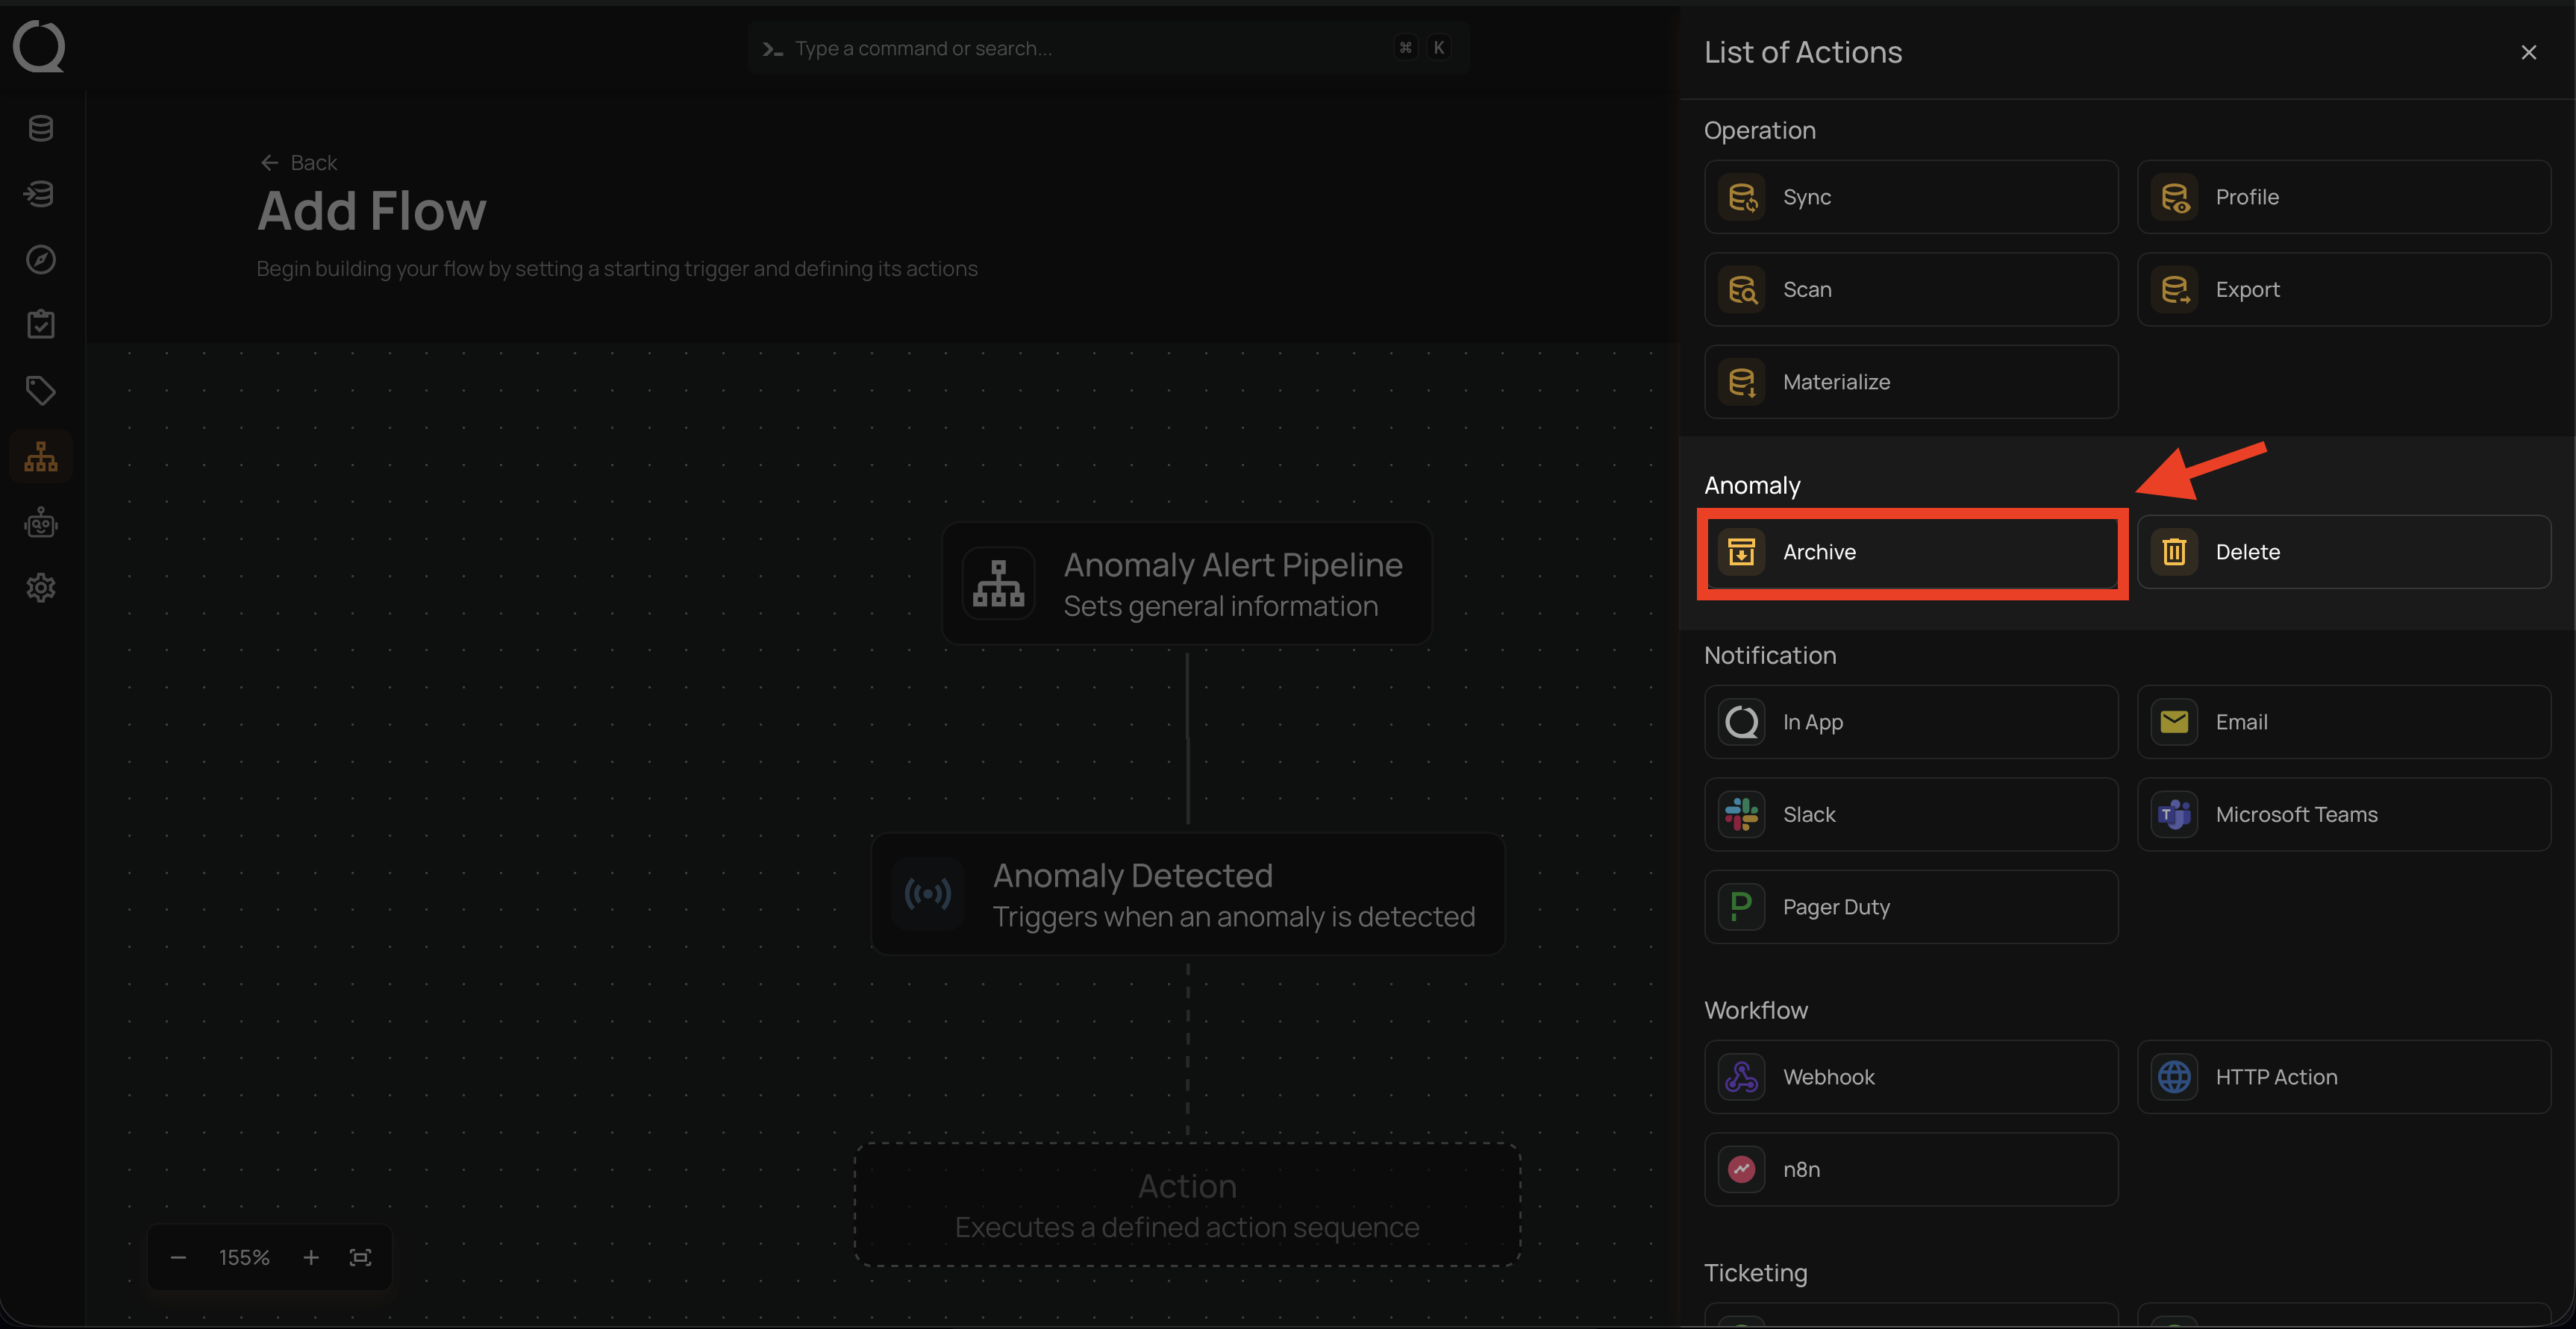Select the Webhook workflow action
The image size is (2576, 1329).
coord(1910,1077)
